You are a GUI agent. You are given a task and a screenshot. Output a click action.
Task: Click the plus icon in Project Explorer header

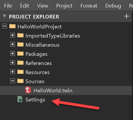pyautogui.click(x=127, y=16)
